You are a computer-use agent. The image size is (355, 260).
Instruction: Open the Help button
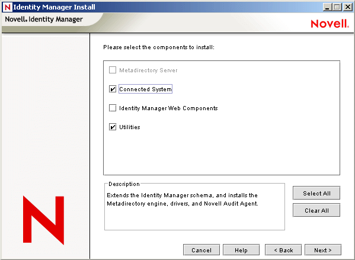point(241,250)
